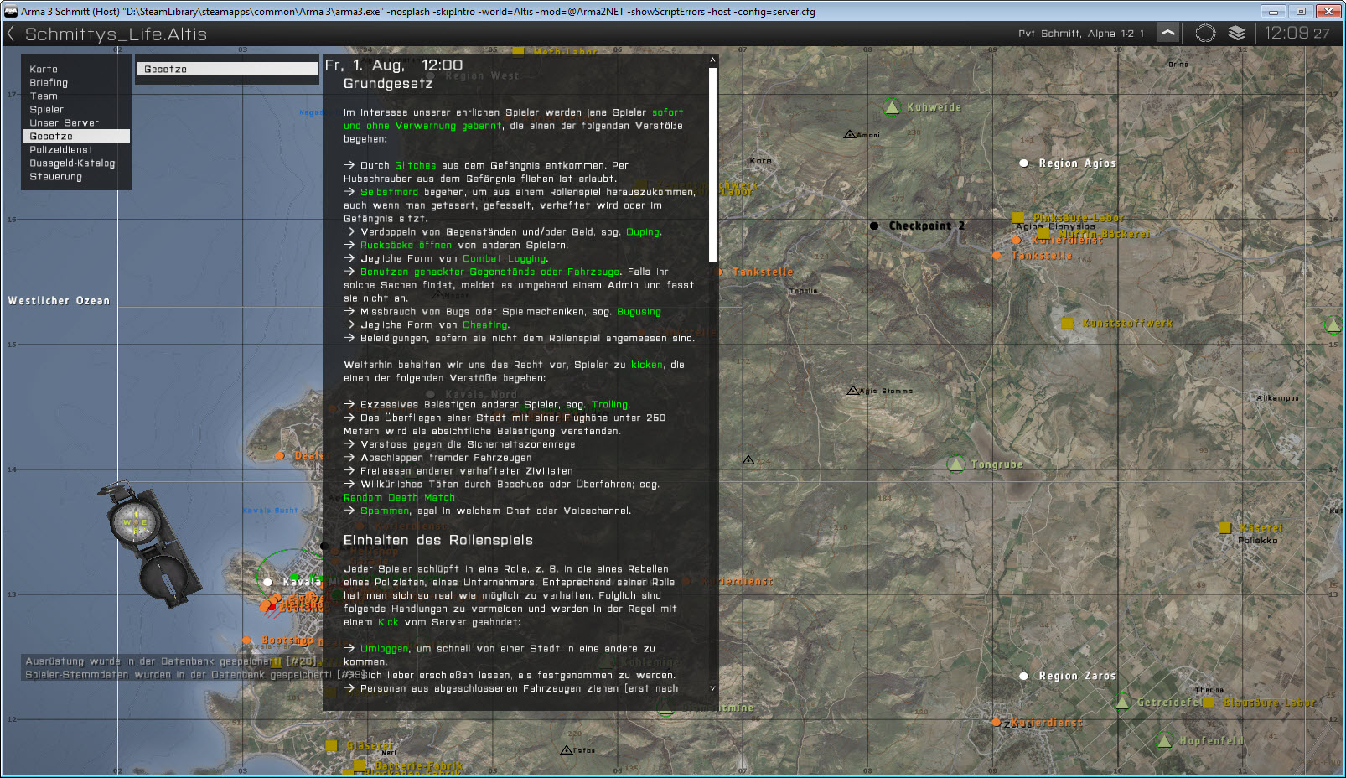Select the Kavala white dot marker

[x=267, y=581]
